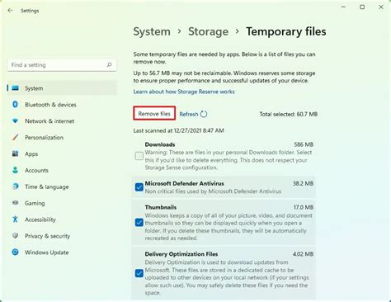391x302 pixels.
Task: Open Bluetooth & devices settings
Action: pos(62,105)
